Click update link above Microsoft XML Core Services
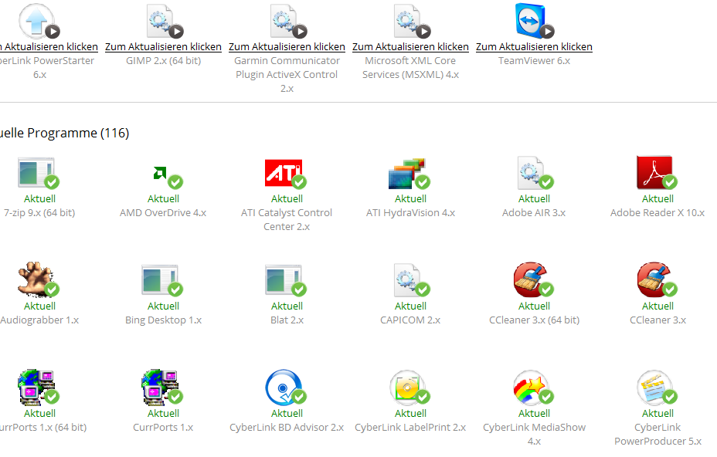 pos(410,46)
